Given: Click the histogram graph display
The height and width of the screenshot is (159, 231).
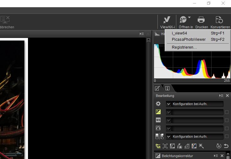Looking at the screenshot, I should (x=192, y=61).
